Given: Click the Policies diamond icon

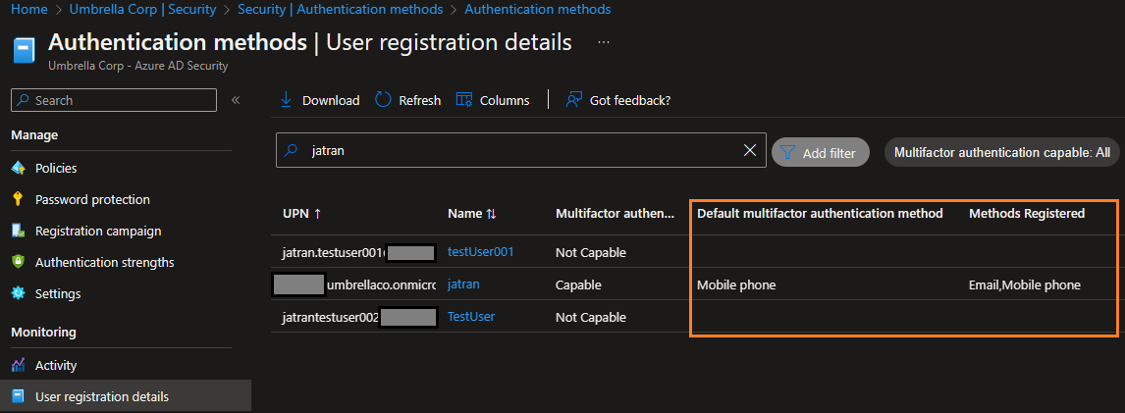Looking at the screenshot, I should [x=19, y=168].
